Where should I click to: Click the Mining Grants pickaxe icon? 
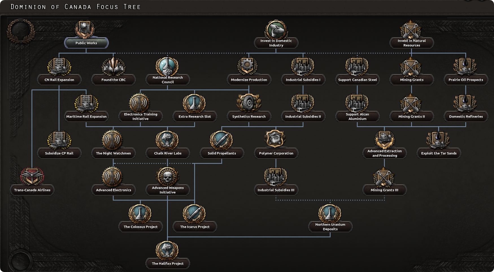coord(411,67)
